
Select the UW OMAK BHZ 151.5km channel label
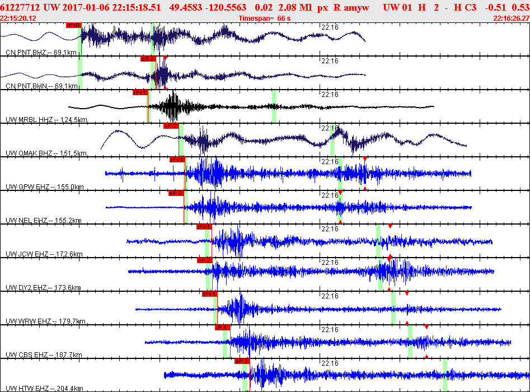click(46, 153)
